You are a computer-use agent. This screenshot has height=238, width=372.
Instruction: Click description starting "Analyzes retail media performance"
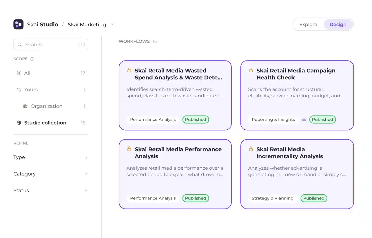click(175, 171)
